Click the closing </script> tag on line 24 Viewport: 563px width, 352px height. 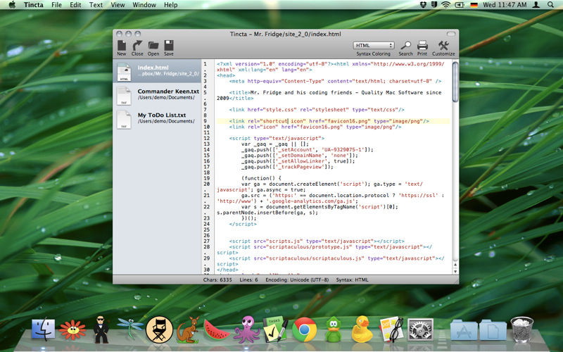click(243, 224)
